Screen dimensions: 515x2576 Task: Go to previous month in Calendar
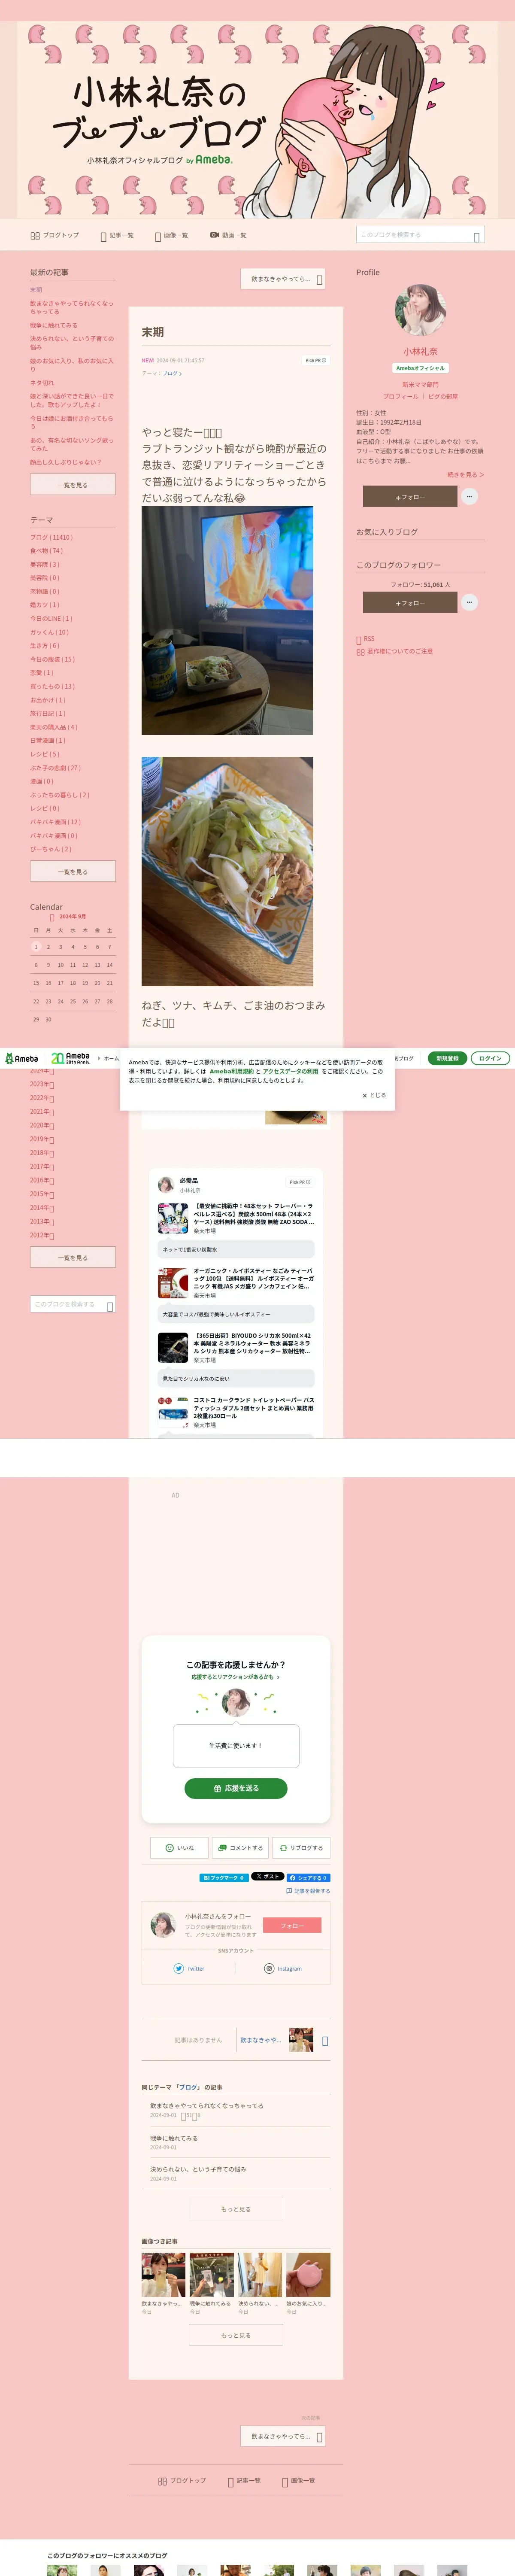point(52,917)
